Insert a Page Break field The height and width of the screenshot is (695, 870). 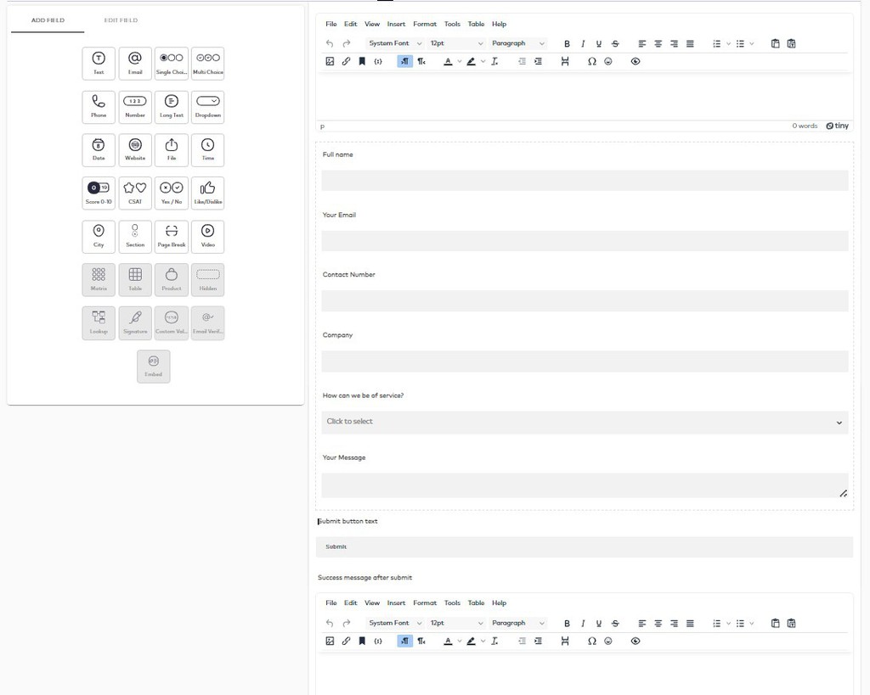tap(171, 236)
